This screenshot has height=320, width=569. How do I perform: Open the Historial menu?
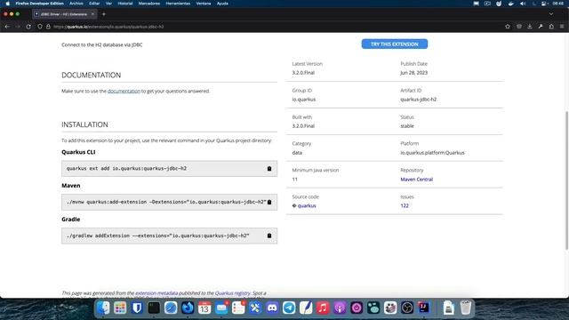pyautogui.click(x=125, y=4)
